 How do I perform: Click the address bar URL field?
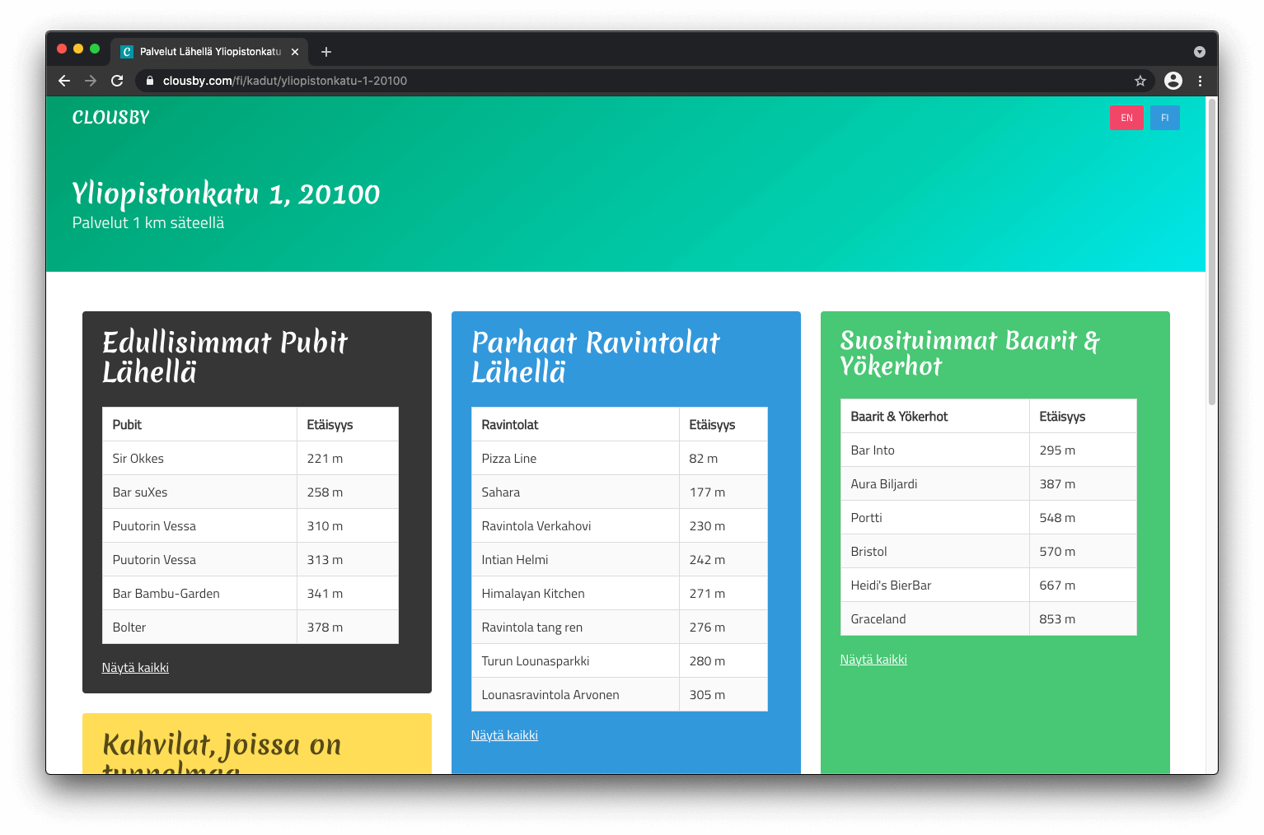[577, 81]
